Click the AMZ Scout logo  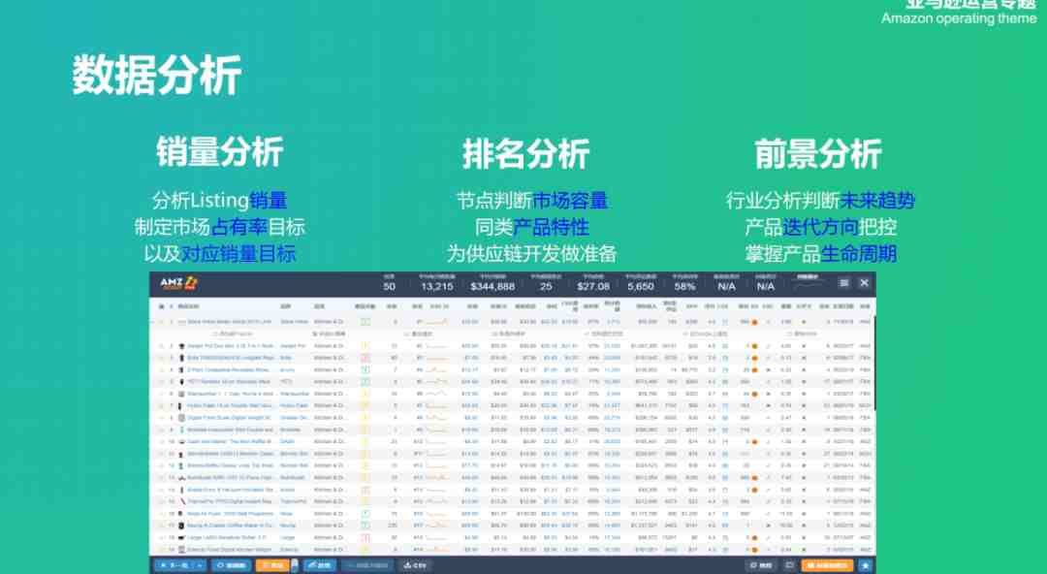(178, 283)
